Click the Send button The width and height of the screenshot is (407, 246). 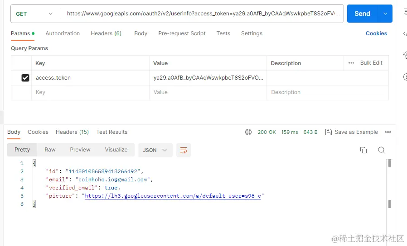pyautogui.click(x=362, y=14)
